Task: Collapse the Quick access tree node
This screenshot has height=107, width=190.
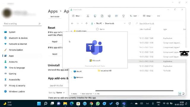Action: 72,31
